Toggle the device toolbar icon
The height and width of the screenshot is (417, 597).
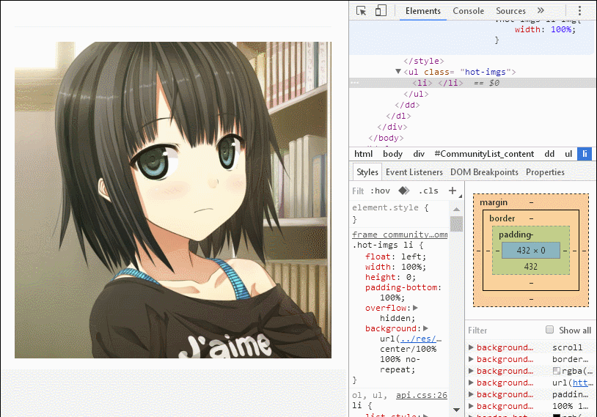point(381,11)
